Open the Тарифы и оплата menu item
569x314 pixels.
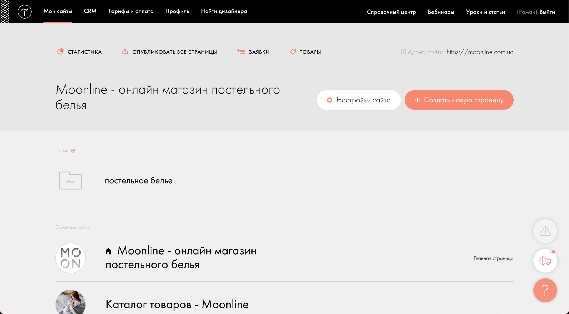(131, 11)
